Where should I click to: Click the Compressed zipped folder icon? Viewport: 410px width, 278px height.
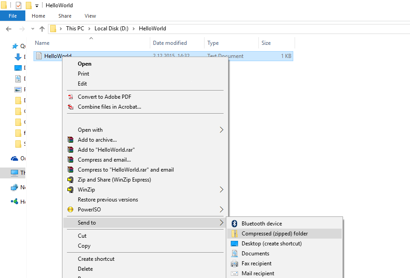[234, 234]
